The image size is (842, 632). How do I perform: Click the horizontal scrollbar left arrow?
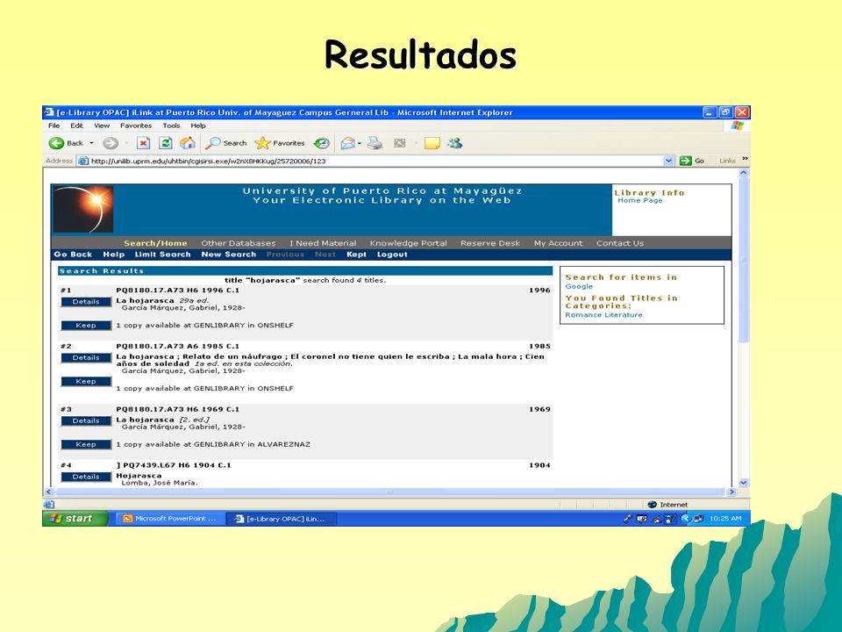pyautogui.click(x=49, y=492)
